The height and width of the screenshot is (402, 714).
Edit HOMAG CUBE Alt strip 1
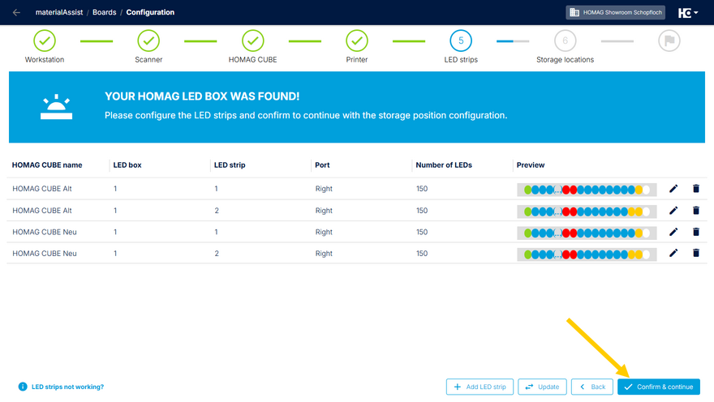tap(673, 189)
